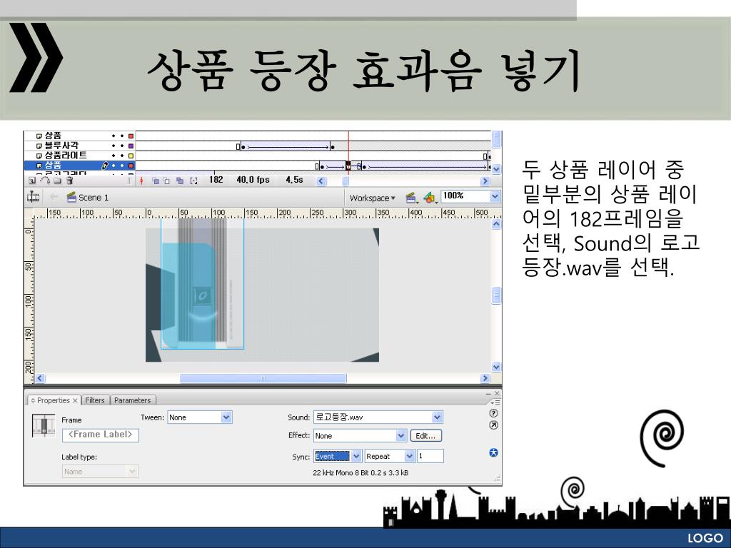Click the 40.0 fps frame rate
Viewport: 731px width, 548px height.
pos(253,180)
